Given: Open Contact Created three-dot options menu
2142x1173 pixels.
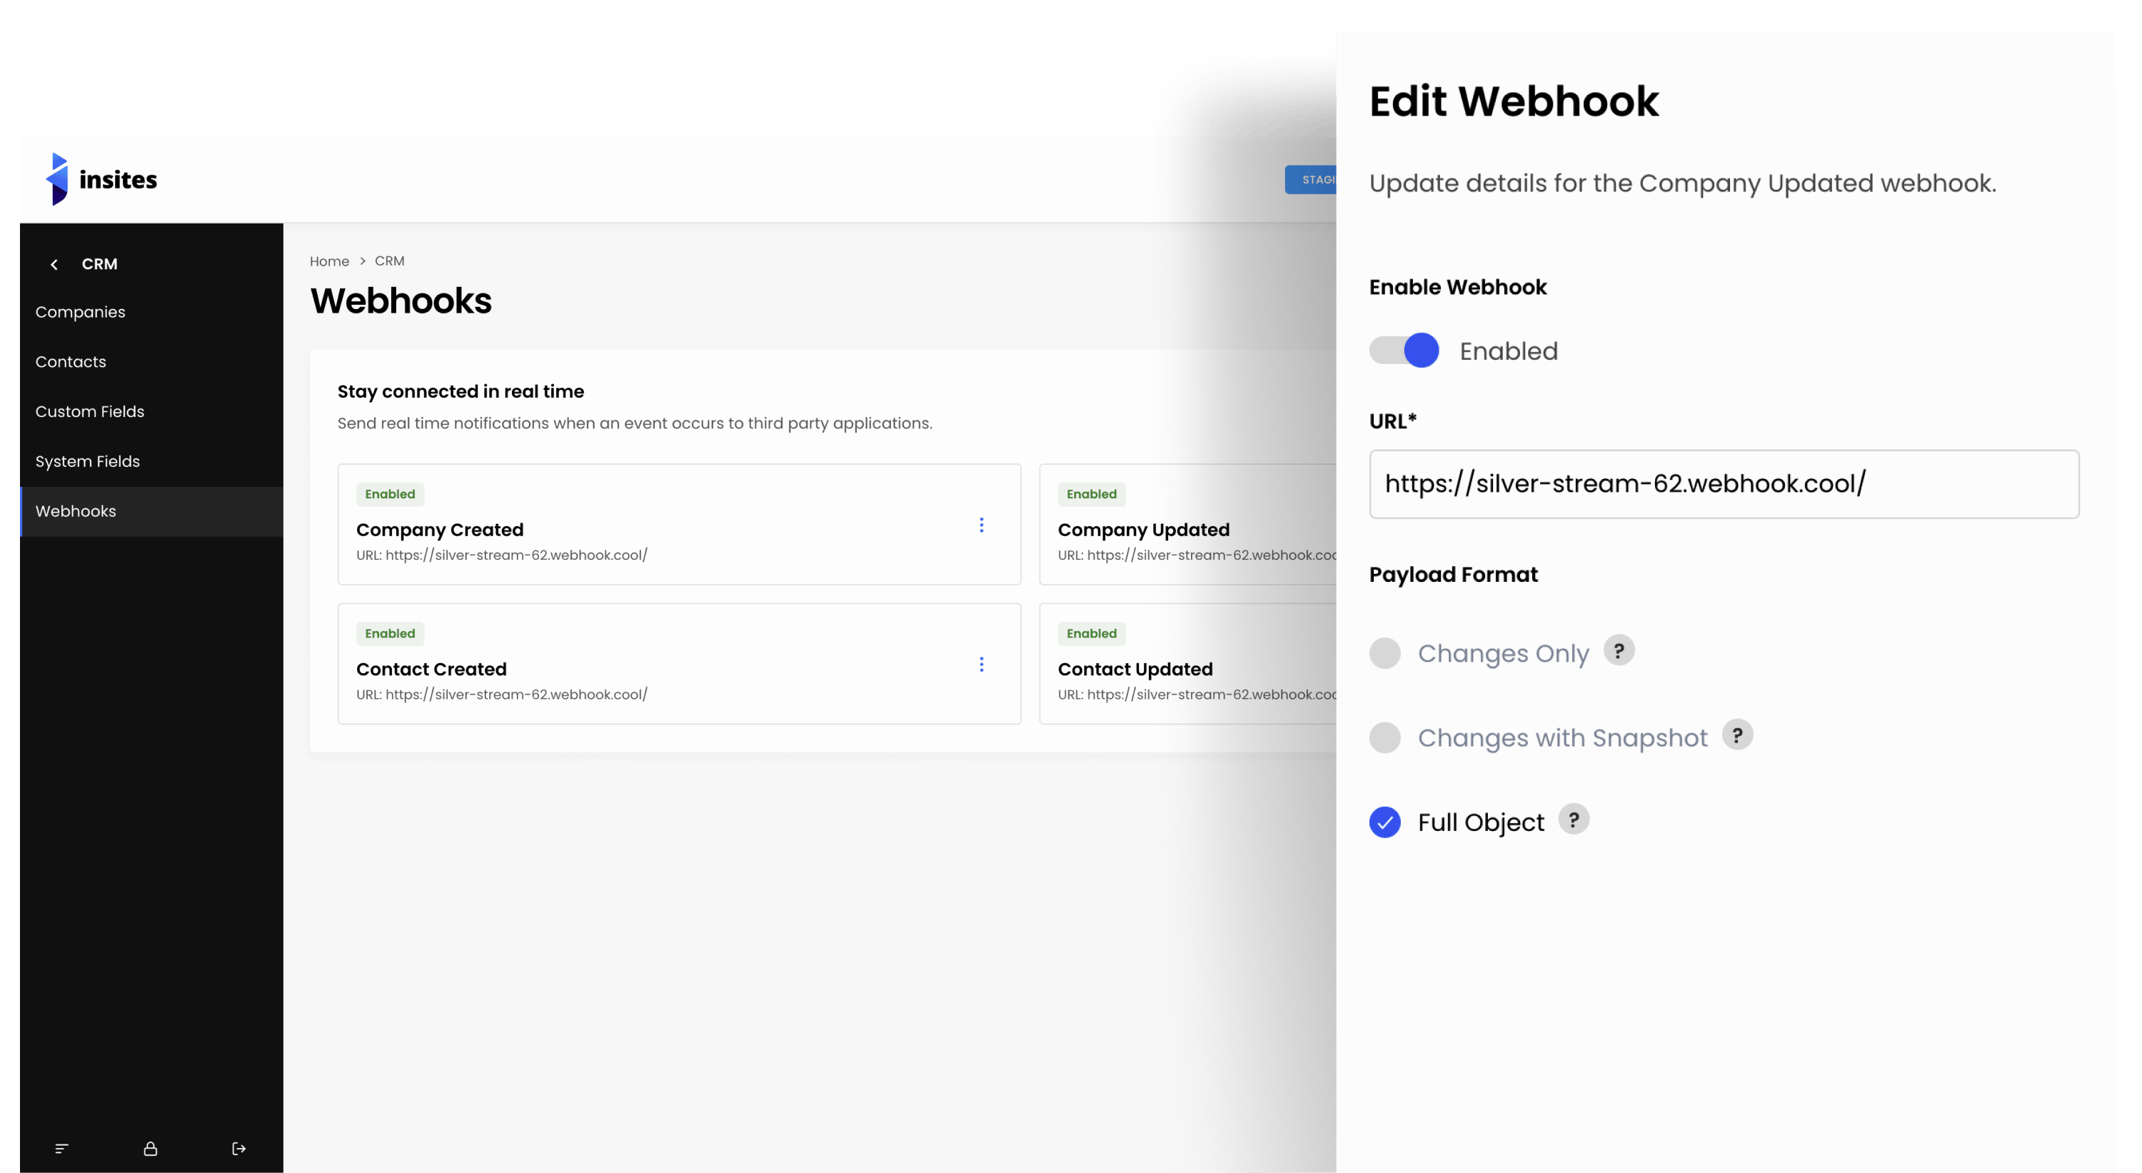Looking at the screenshot, I should [x=981, y=664].
